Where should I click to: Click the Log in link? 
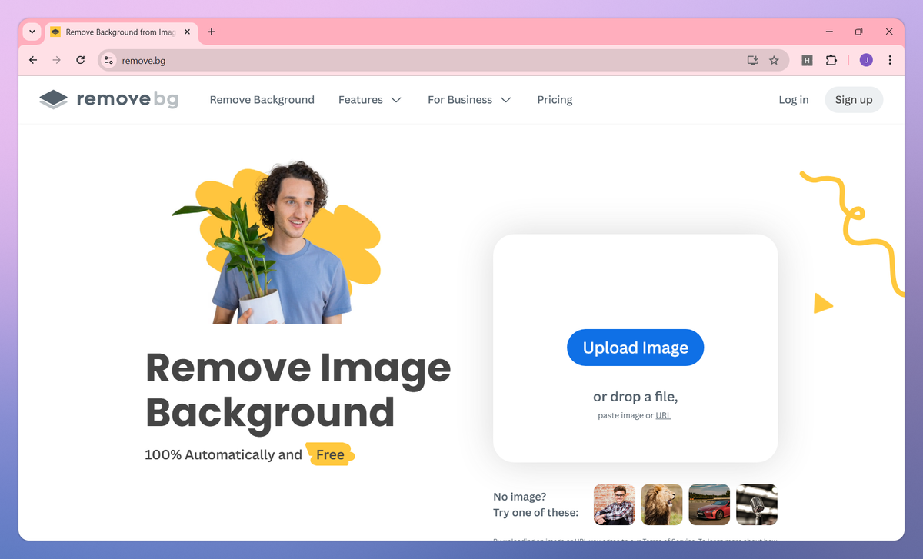(794, 100)
